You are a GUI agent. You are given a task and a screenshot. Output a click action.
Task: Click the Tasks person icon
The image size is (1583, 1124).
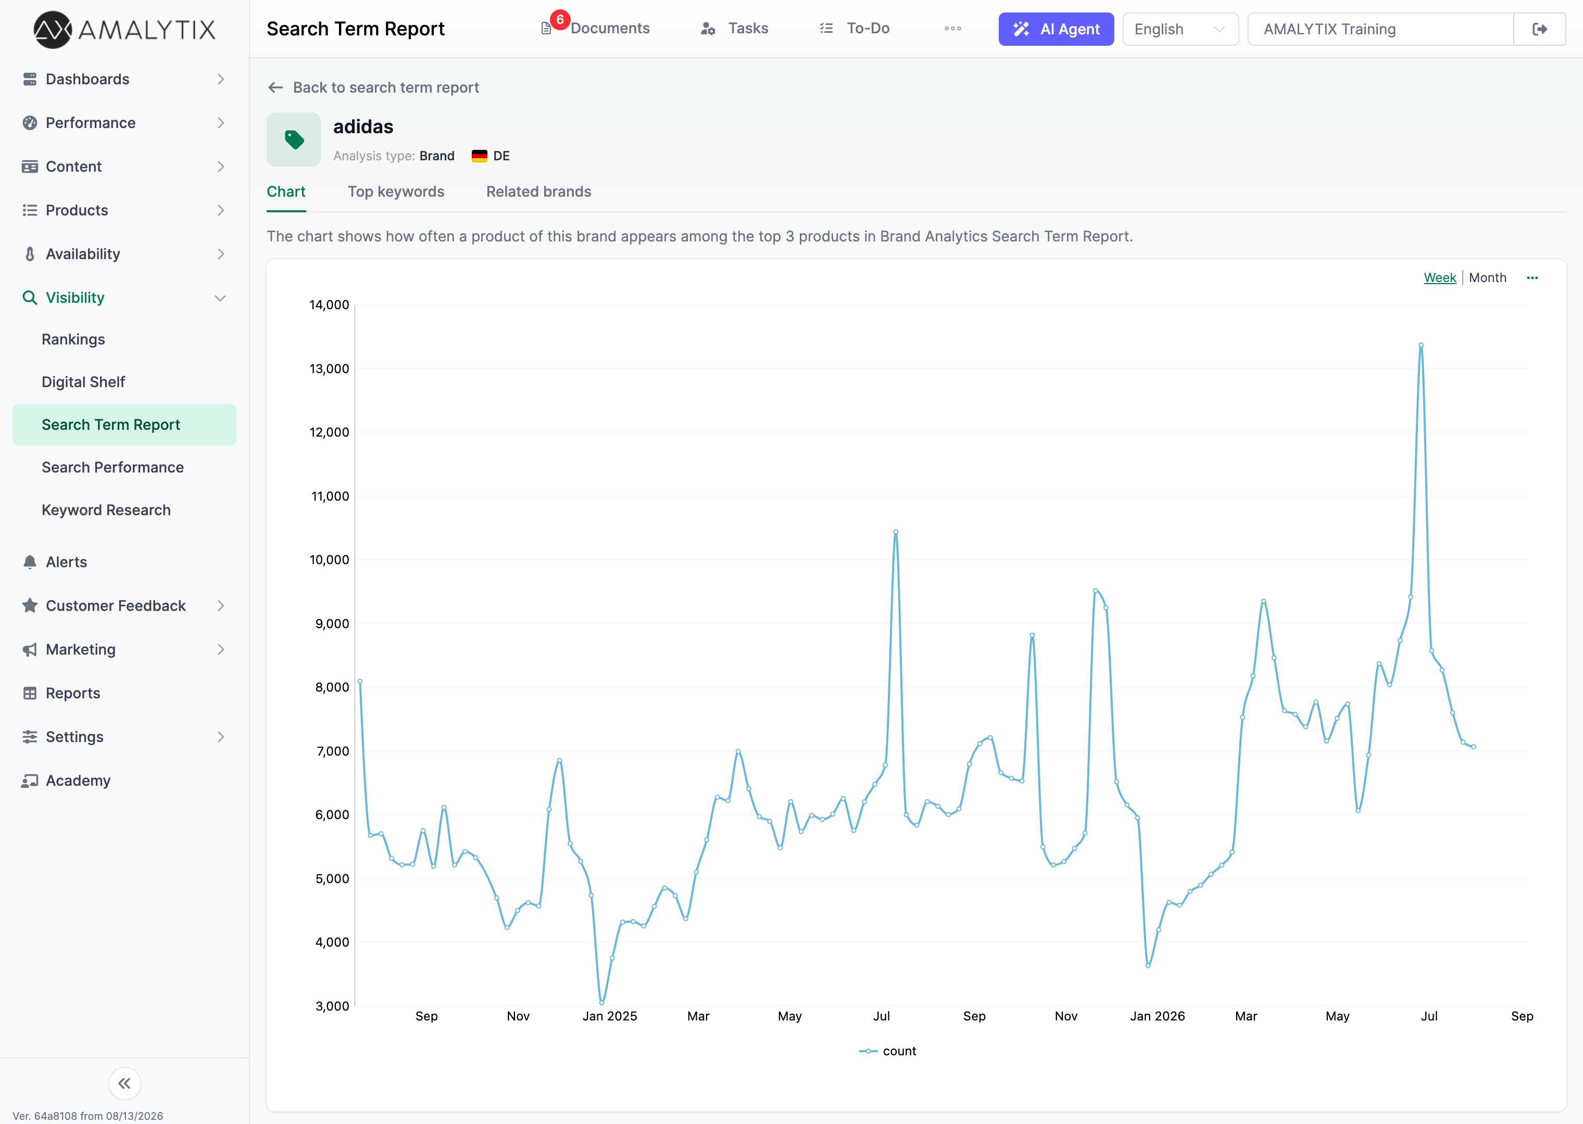point(708,29)
